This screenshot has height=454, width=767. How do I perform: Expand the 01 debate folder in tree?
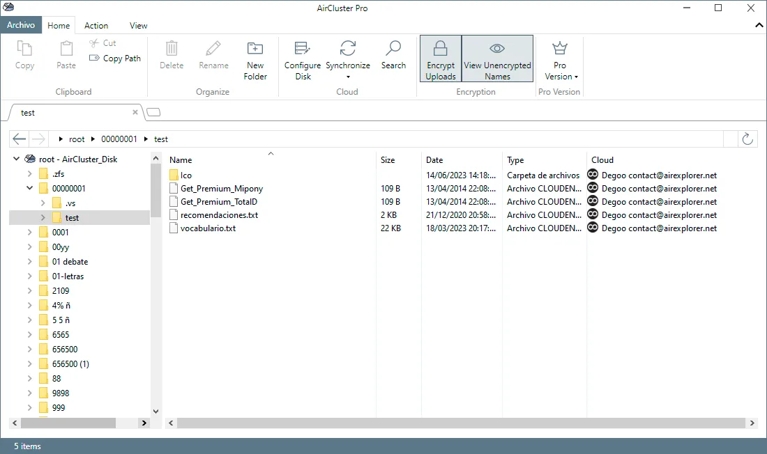point(29,261)
